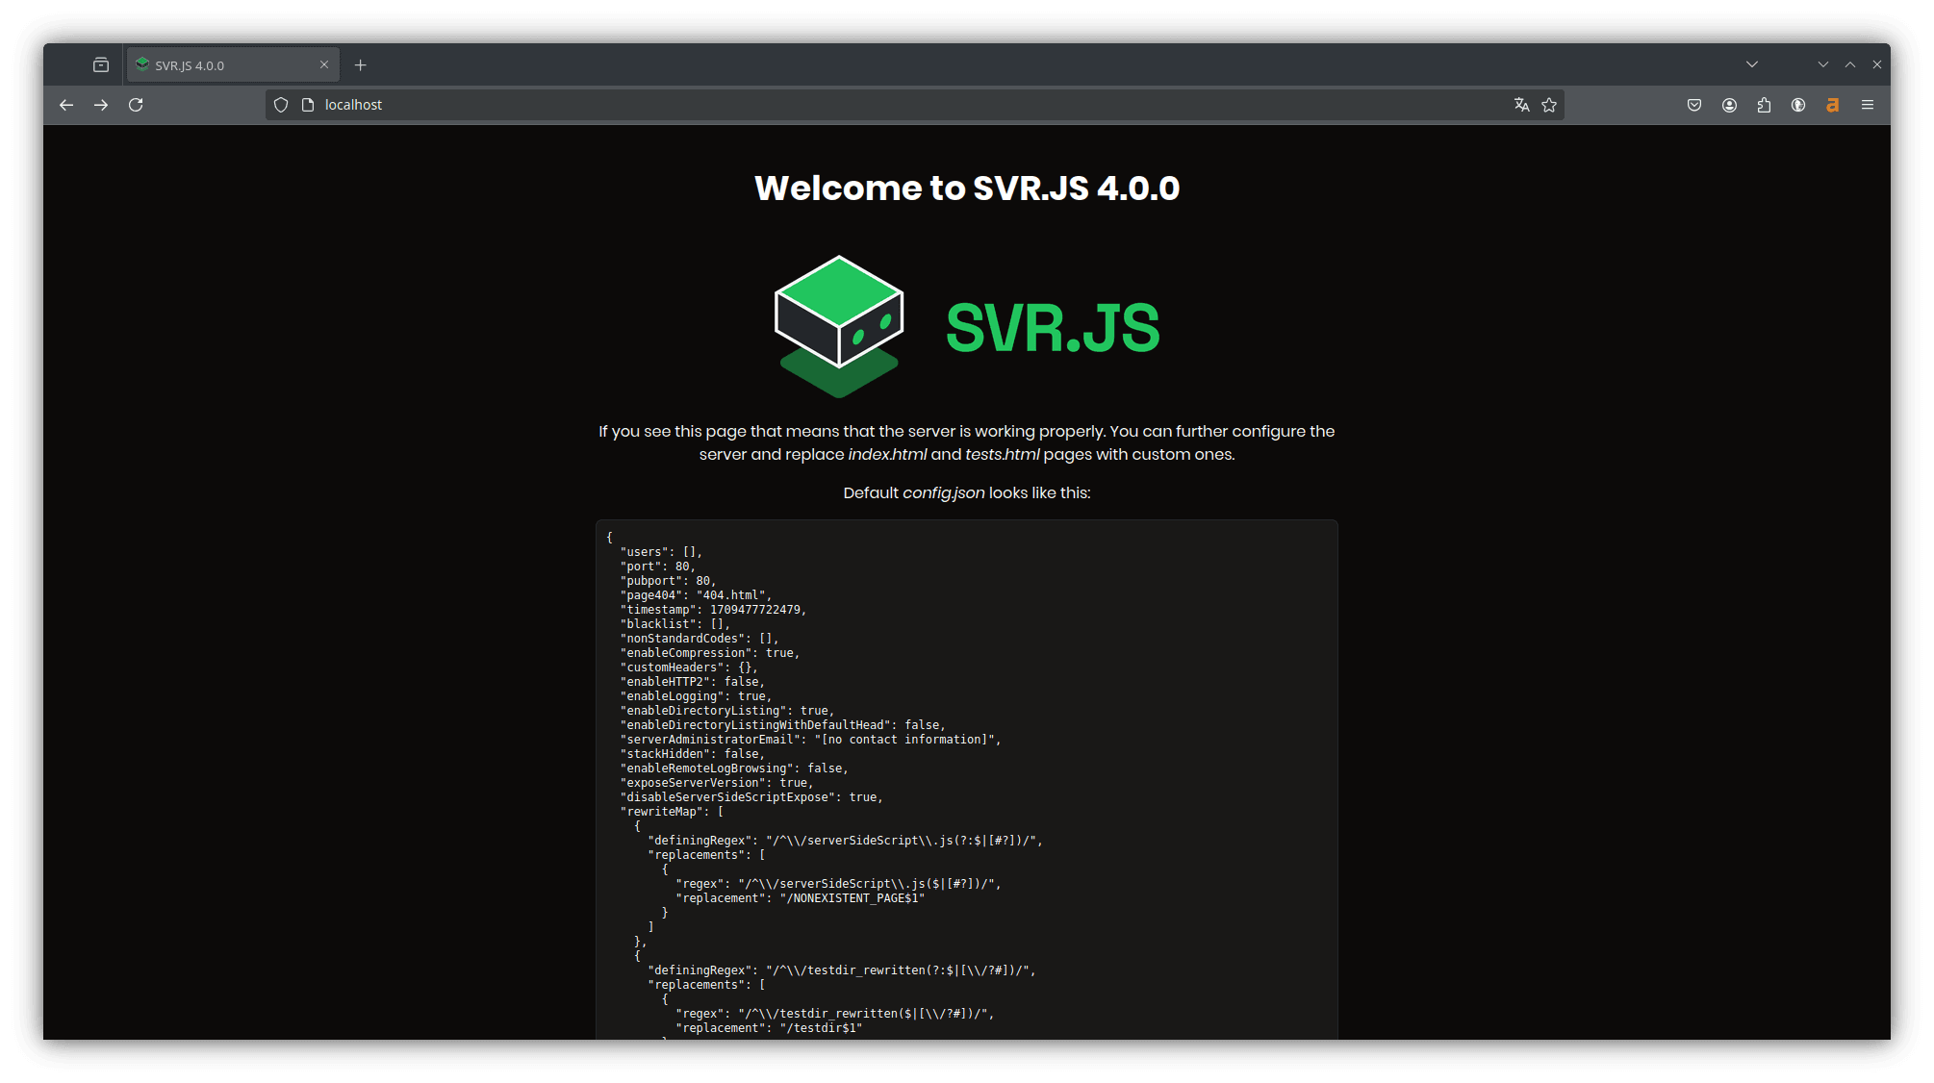
Task: Open the Firefox View recent browsing icon
Action: point(101,65)
